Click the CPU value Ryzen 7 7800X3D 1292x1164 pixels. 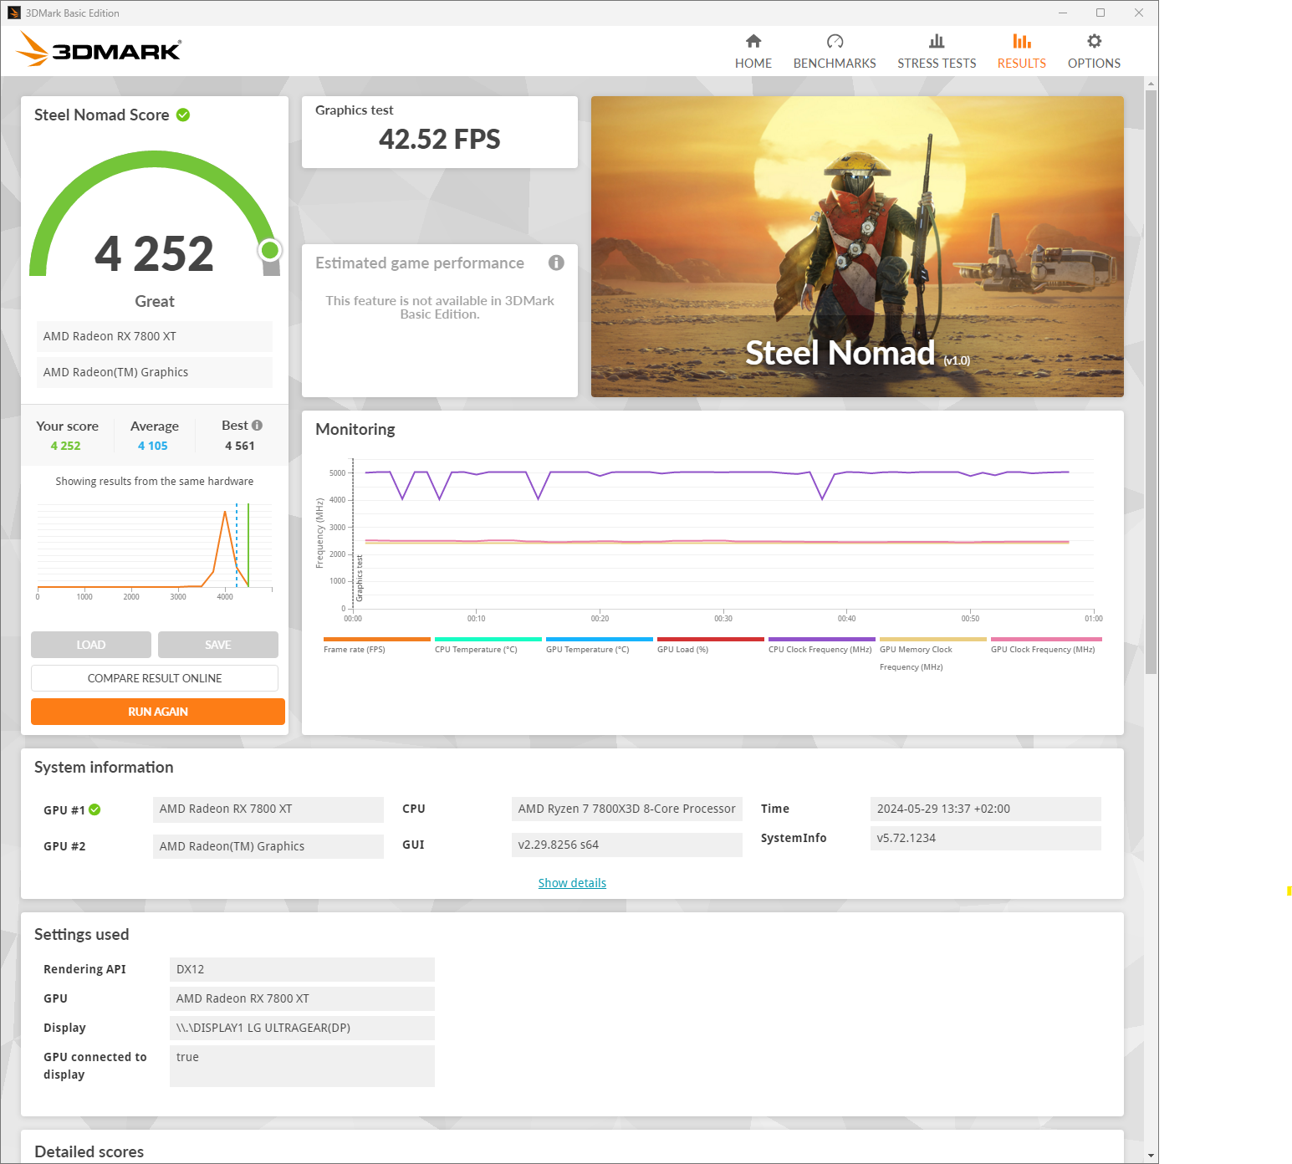pos(627,809)
